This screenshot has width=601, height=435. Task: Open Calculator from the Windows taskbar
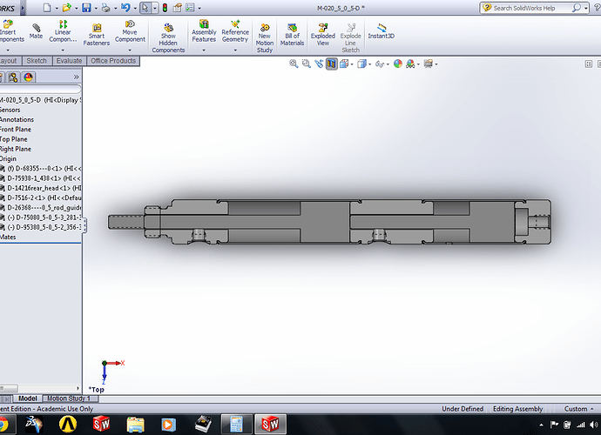click(237, 425)
